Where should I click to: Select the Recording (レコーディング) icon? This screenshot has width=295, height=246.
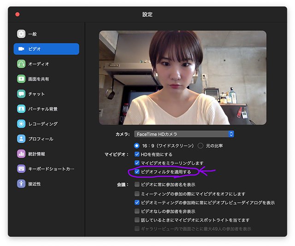tap(21, 124)
